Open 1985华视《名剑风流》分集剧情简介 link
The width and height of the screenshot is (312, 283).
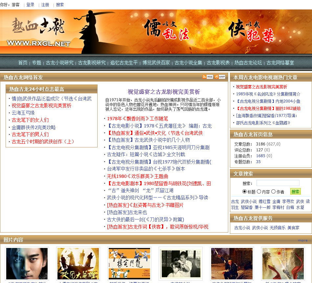(x=268, y=94)
